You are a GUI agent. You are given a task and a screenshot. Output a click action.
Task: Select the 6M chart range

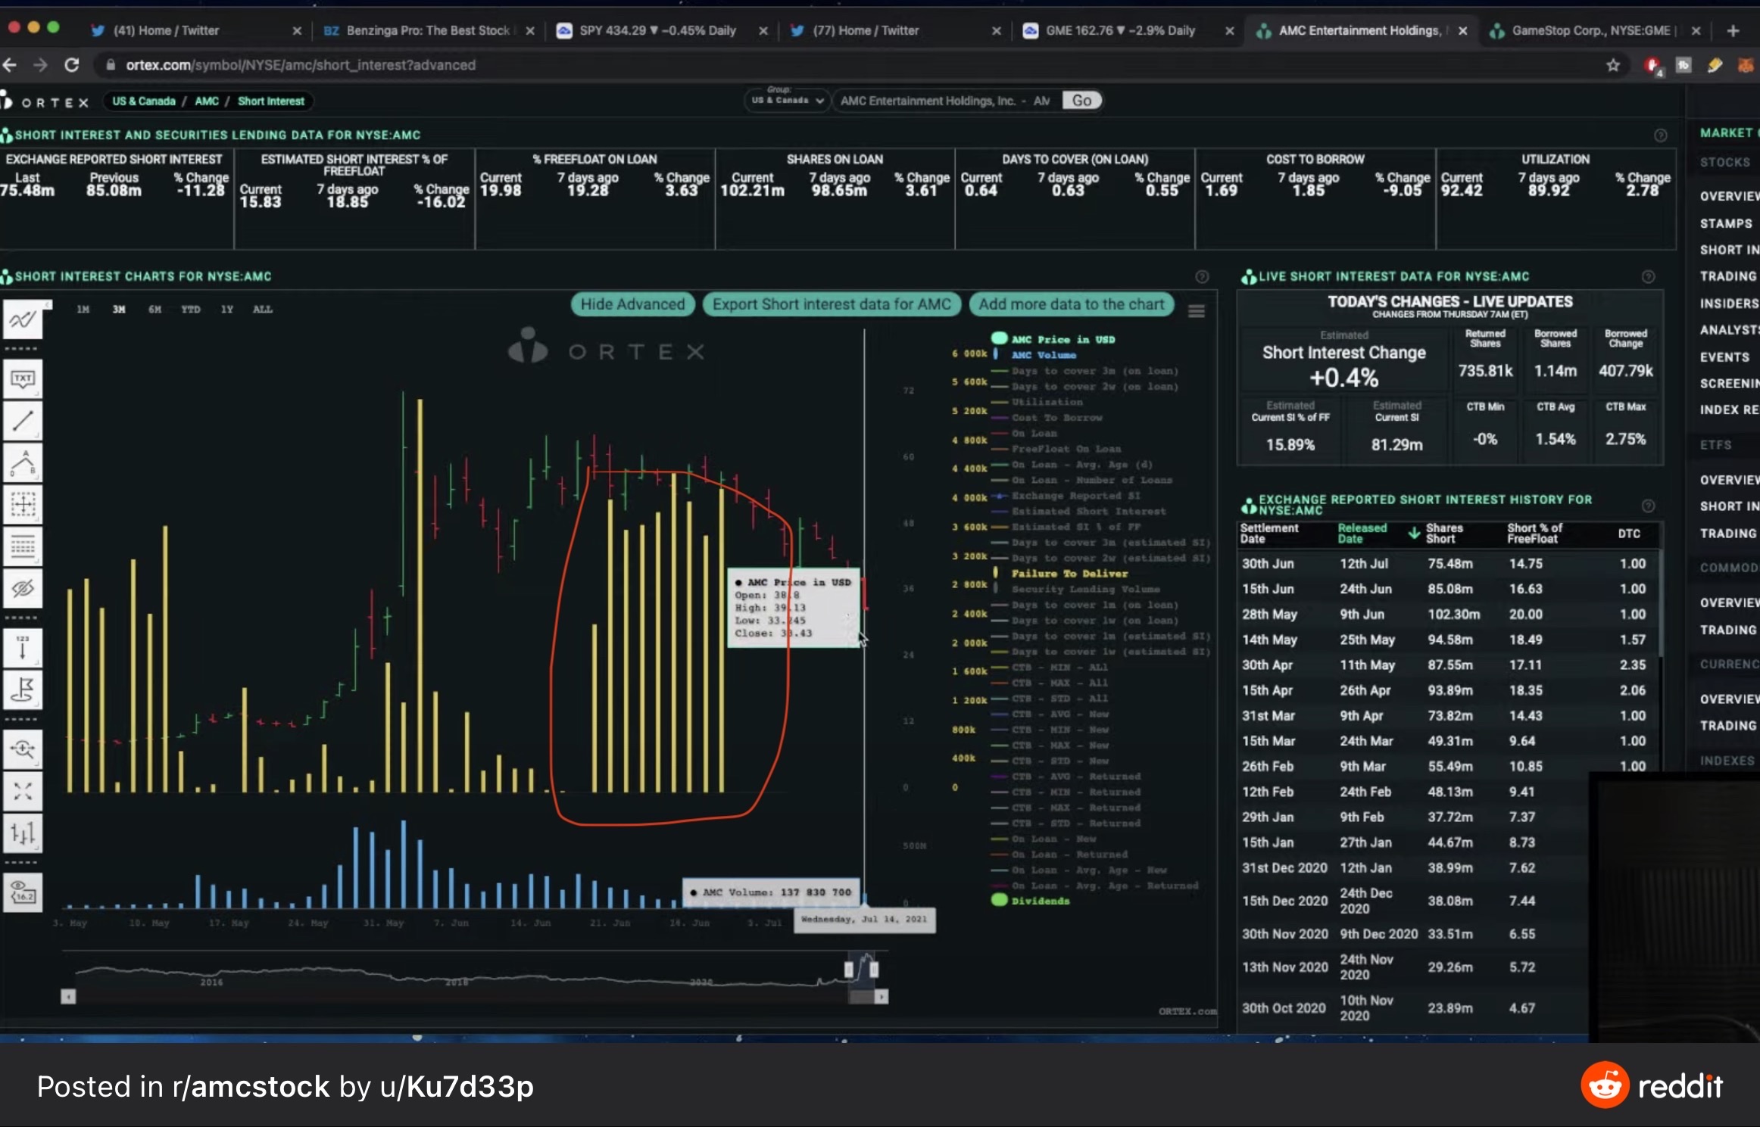(x=154, y=310)
